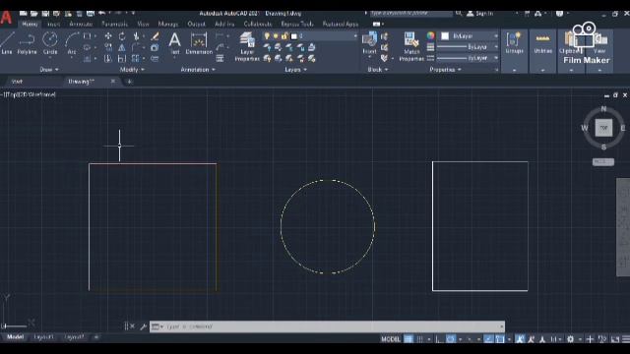This screenshot has height=354, width=630.
Task: Toggle the grid display in status bar
Action: tap(409, 339)
